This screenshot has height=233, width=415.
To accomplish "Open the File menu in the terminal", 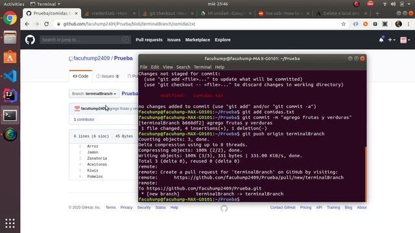I will click(x=143, y=67).
